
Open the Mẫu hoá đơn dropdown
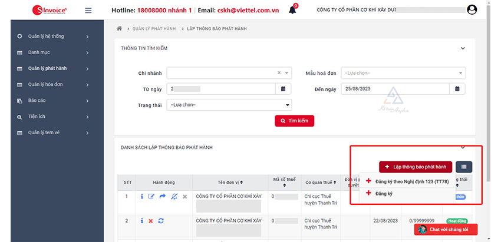[x=403, y=73]
